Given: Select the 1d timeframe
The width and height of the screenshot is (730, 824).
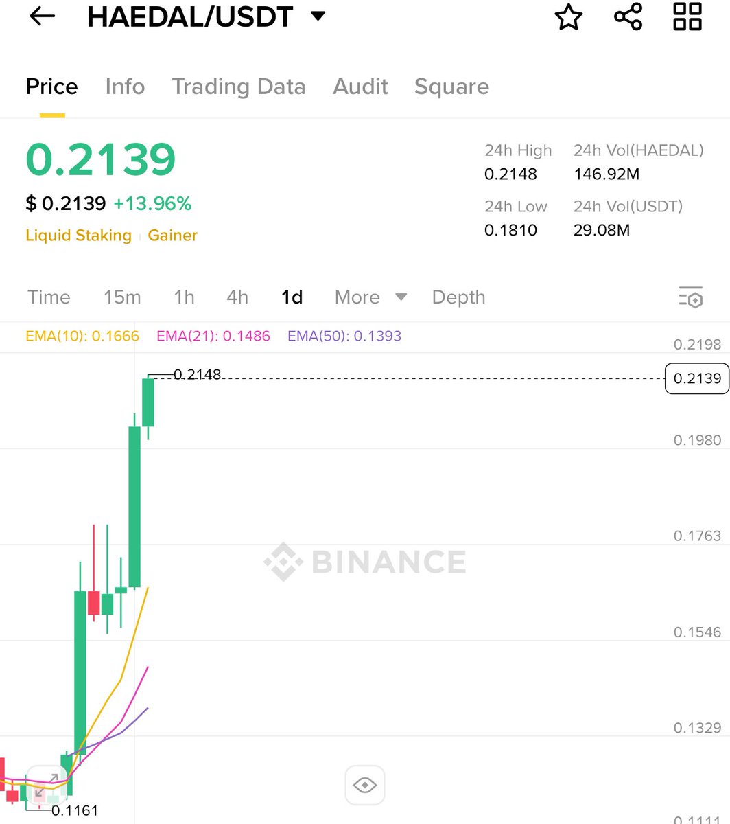Looking at the screenshot, I should [292, 297].
